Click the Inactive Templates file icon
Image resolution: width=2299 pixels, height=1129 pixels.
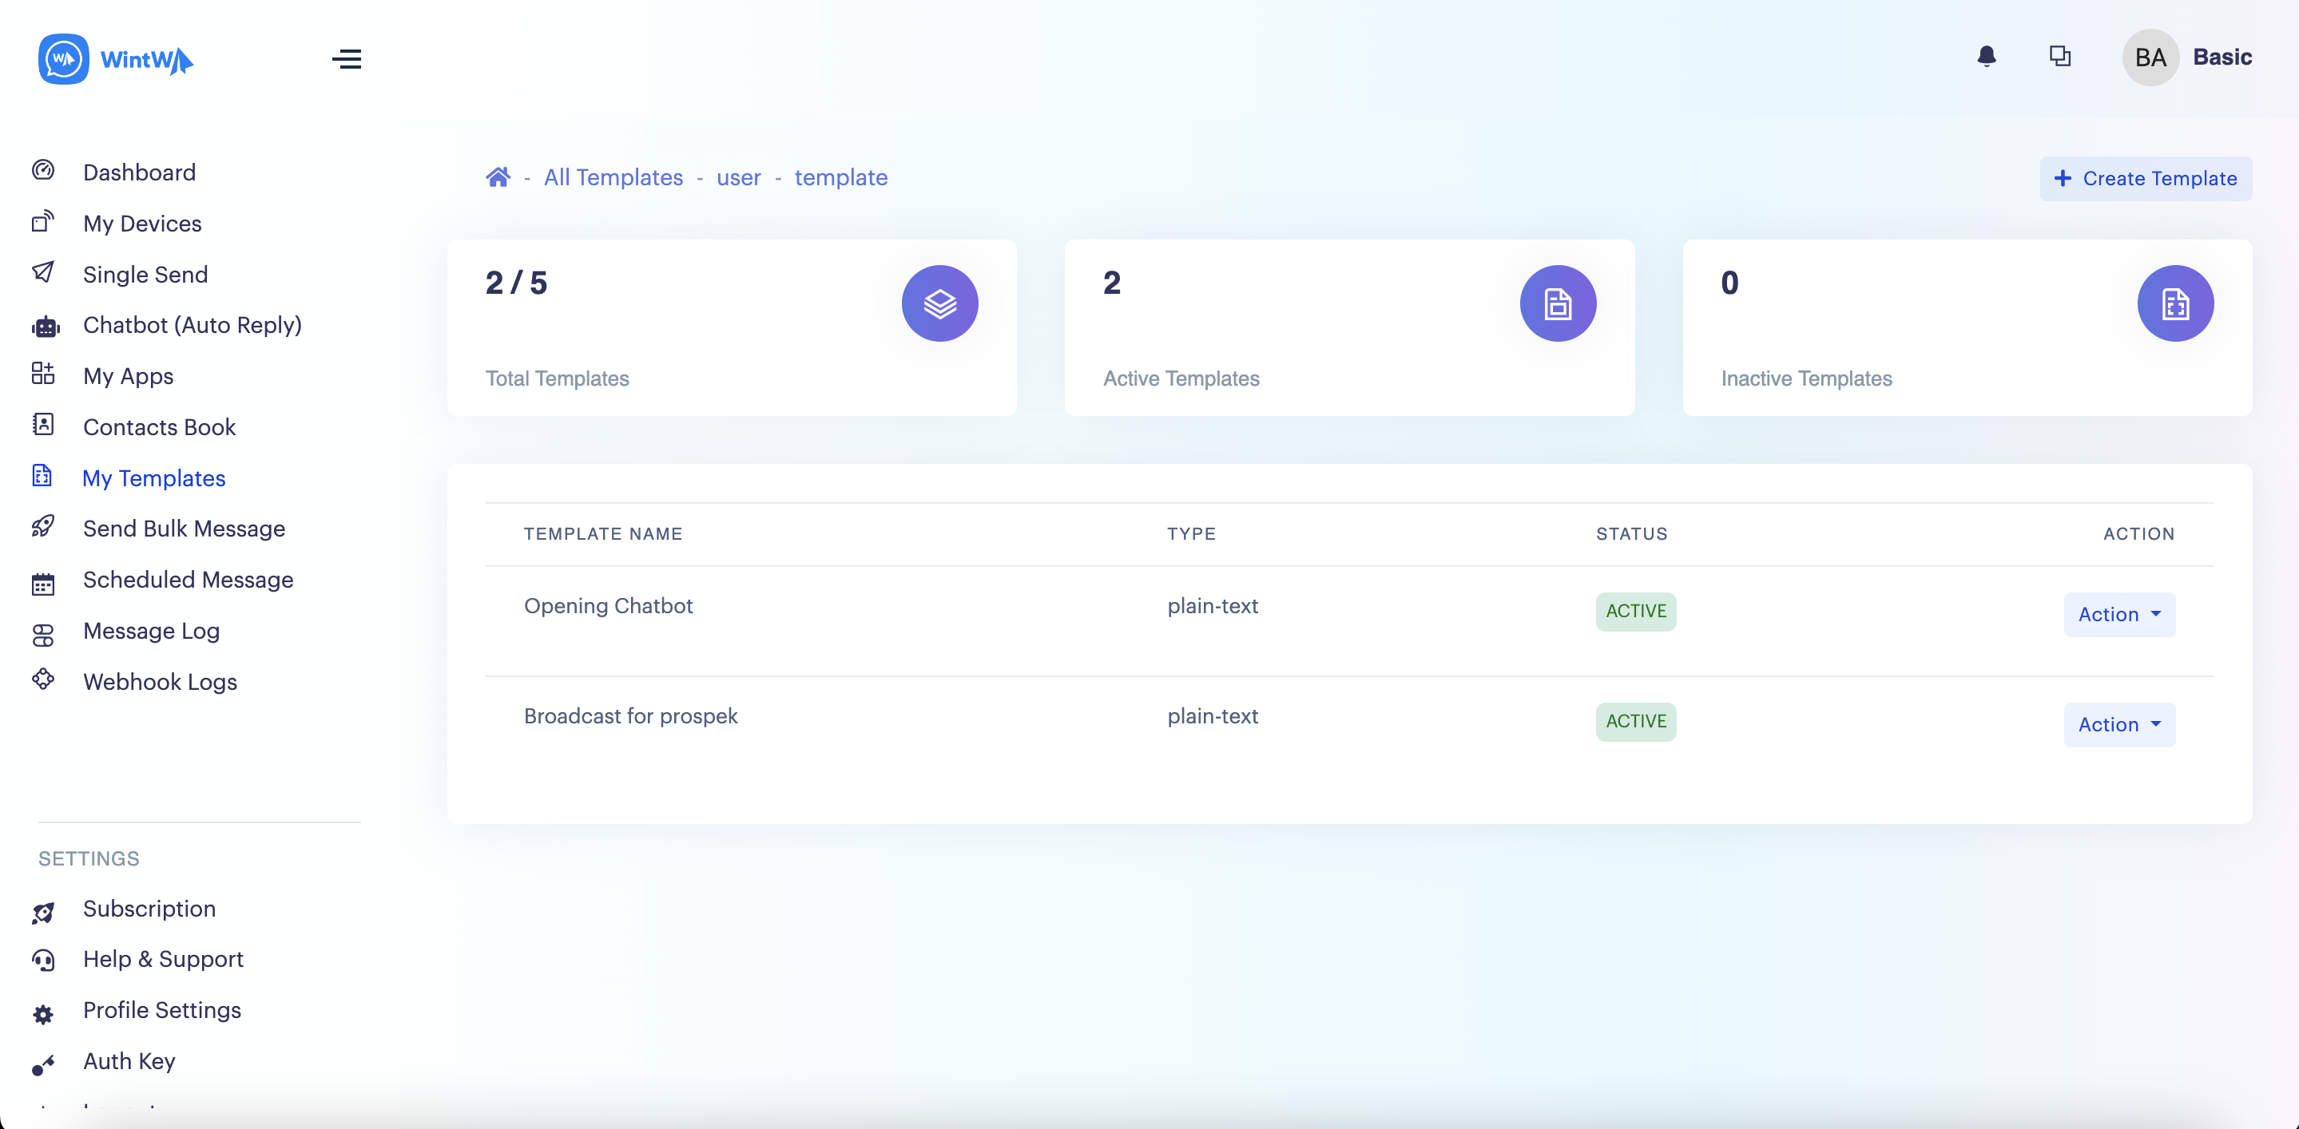pyautogui.click(x=2174, y=303)
